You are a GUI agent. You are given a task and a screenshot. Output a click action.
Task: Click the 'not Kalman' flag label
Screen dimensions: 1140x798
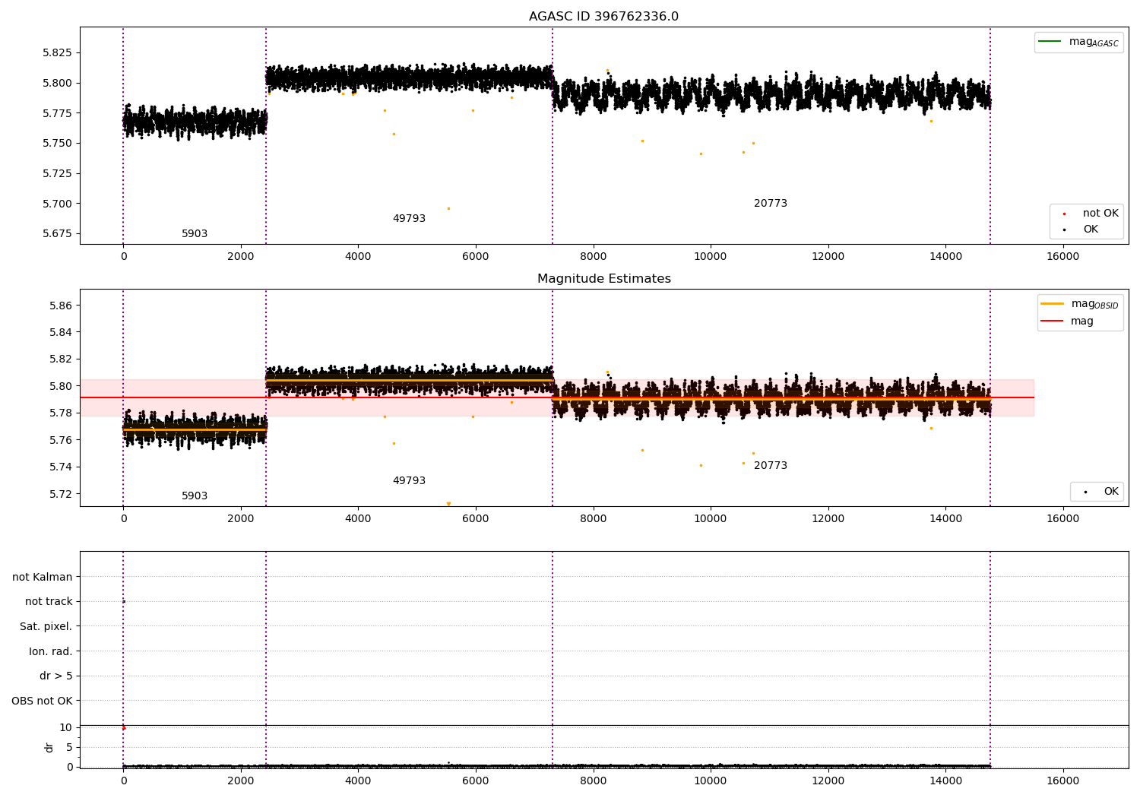pos(43,577)
